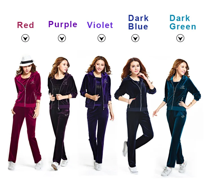Open the dark green tracksuit image
This screenshot has width=211, height=189.
[177, 117]
